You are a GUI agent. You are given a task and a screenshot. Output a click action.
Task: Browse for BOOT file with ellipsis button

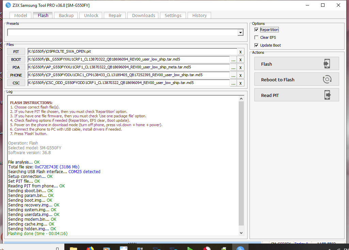(233, 60)
